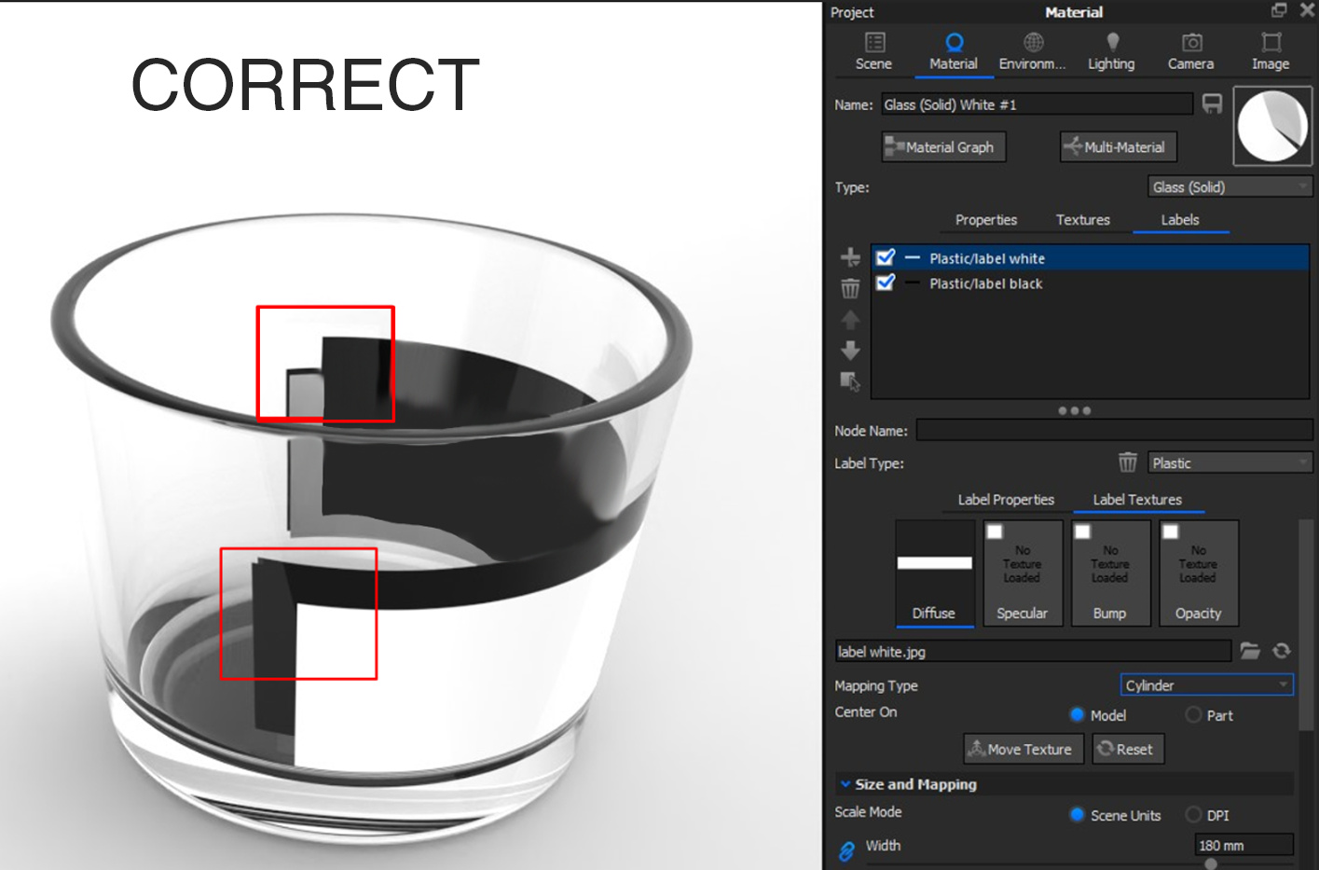
Task: Click the Width value field
Action: pos(1243,845)
